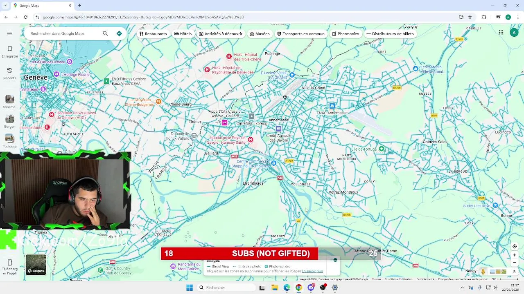Open the green Google account avatar in Maps
524x294 pixels.
[x=514, y=33]
